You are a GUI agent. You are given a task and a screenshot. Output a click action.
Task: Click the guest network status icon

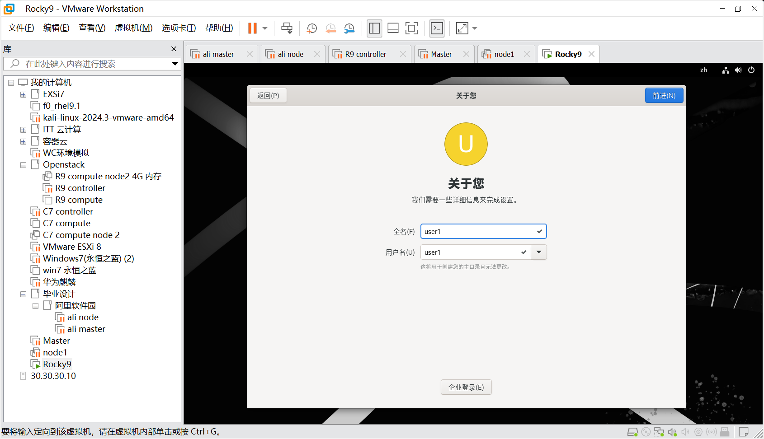pyautogui.click(x=726, y=70)
